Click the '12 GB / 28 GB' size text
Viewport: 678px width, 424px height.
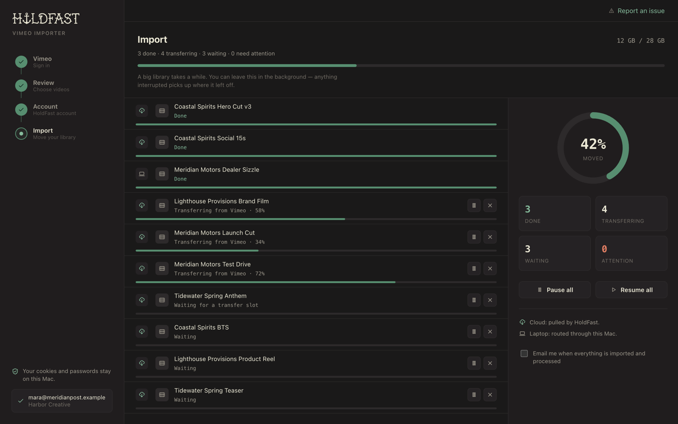[x=640, y=41]
